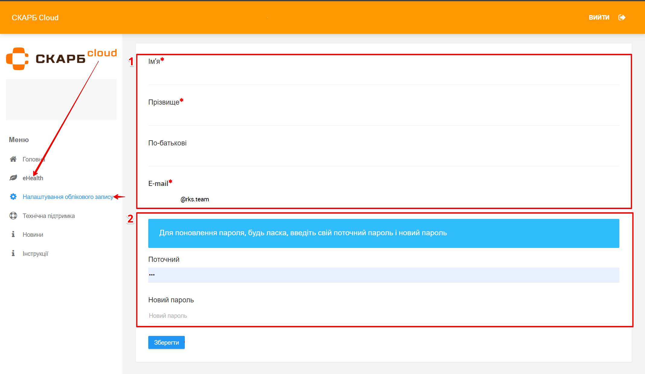Screen dimensions: 645x374
Task: Click the info icon beside Інструкції
Action: click(13, 253)
